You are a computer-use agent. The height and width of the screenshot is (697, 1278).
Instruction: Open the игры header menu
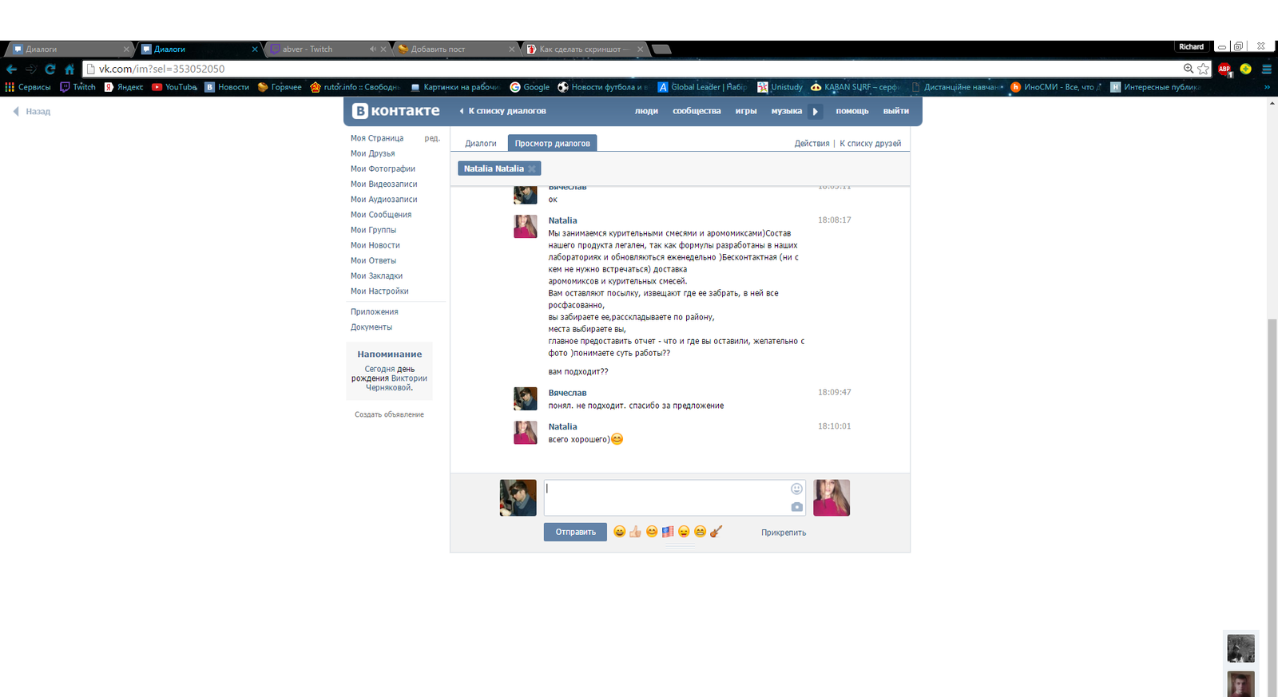click(x=746, y=111)
